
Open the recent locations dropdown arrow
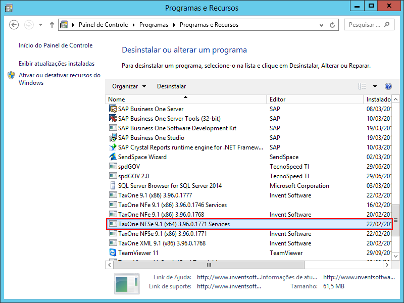click(40, 25)
